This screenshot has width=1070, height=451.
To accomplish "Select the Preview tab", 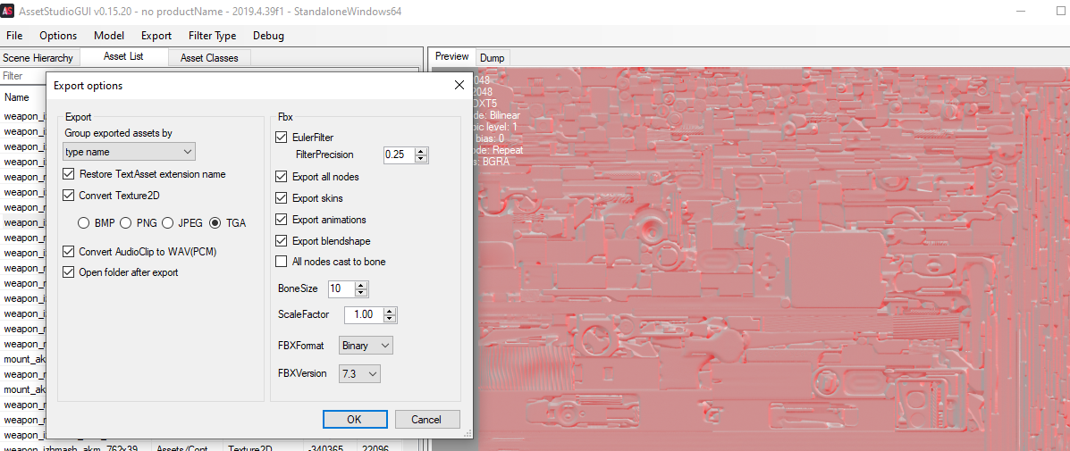I will click(451, 56).
